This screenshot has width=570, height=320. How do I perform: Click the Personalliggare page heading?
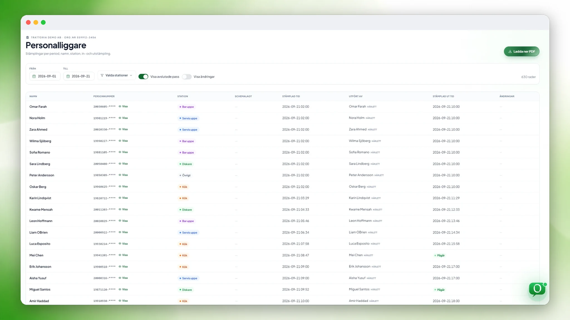tap(56, 45)
